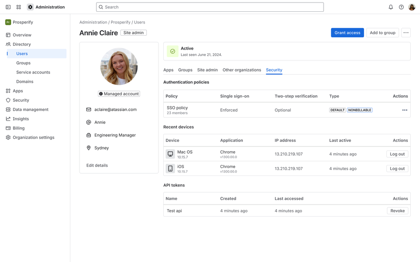Image resolution: width=420 pixels, height=262 pixels.
Task: Switch to the Site admin tab
Action: click(x=207, y=70)
